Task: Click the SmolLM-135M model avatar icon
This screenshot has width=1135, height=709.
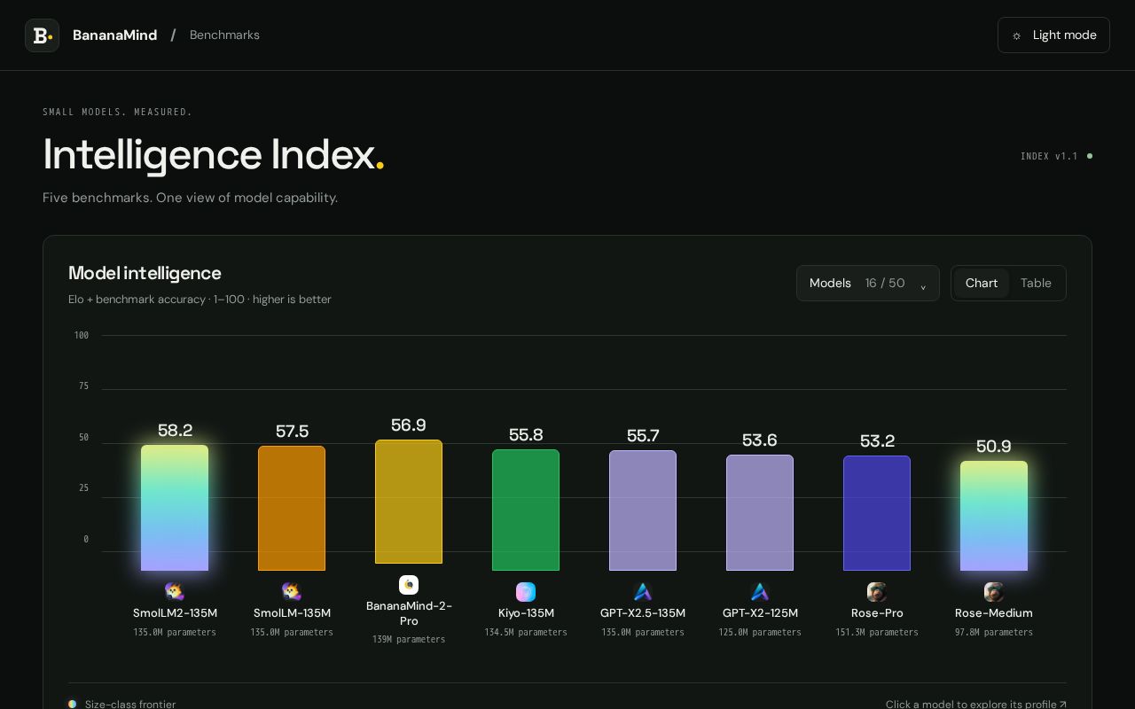Action: 292,592
